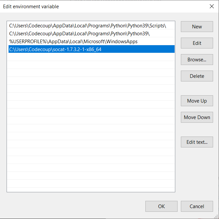
Task: Confirm changes with the OK button
Action: tap(161, 206)
